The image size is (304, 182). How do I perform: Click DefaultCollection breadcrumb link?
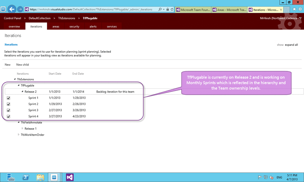[40, 18]
